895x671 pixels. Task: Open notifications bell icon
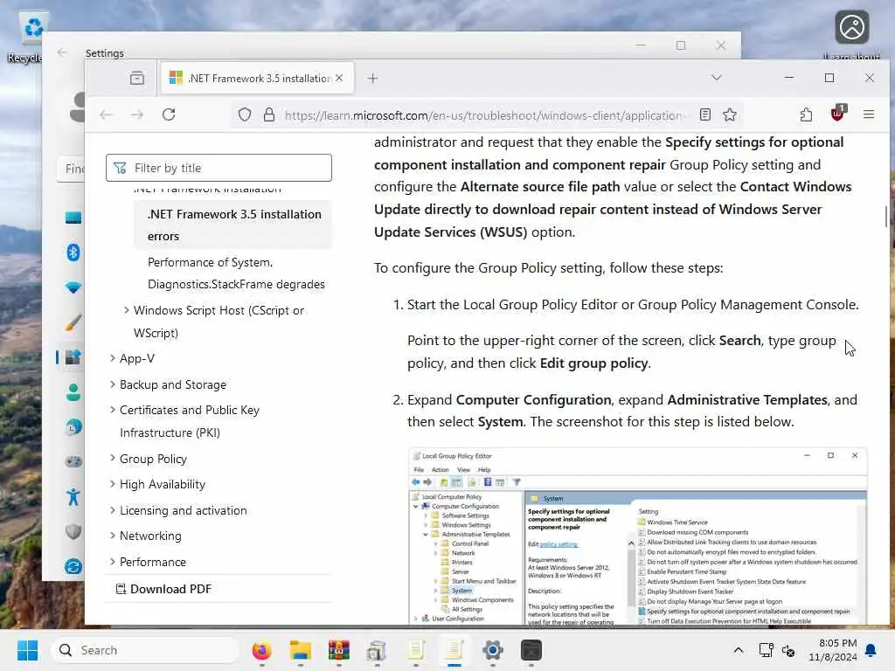(871, 650)
